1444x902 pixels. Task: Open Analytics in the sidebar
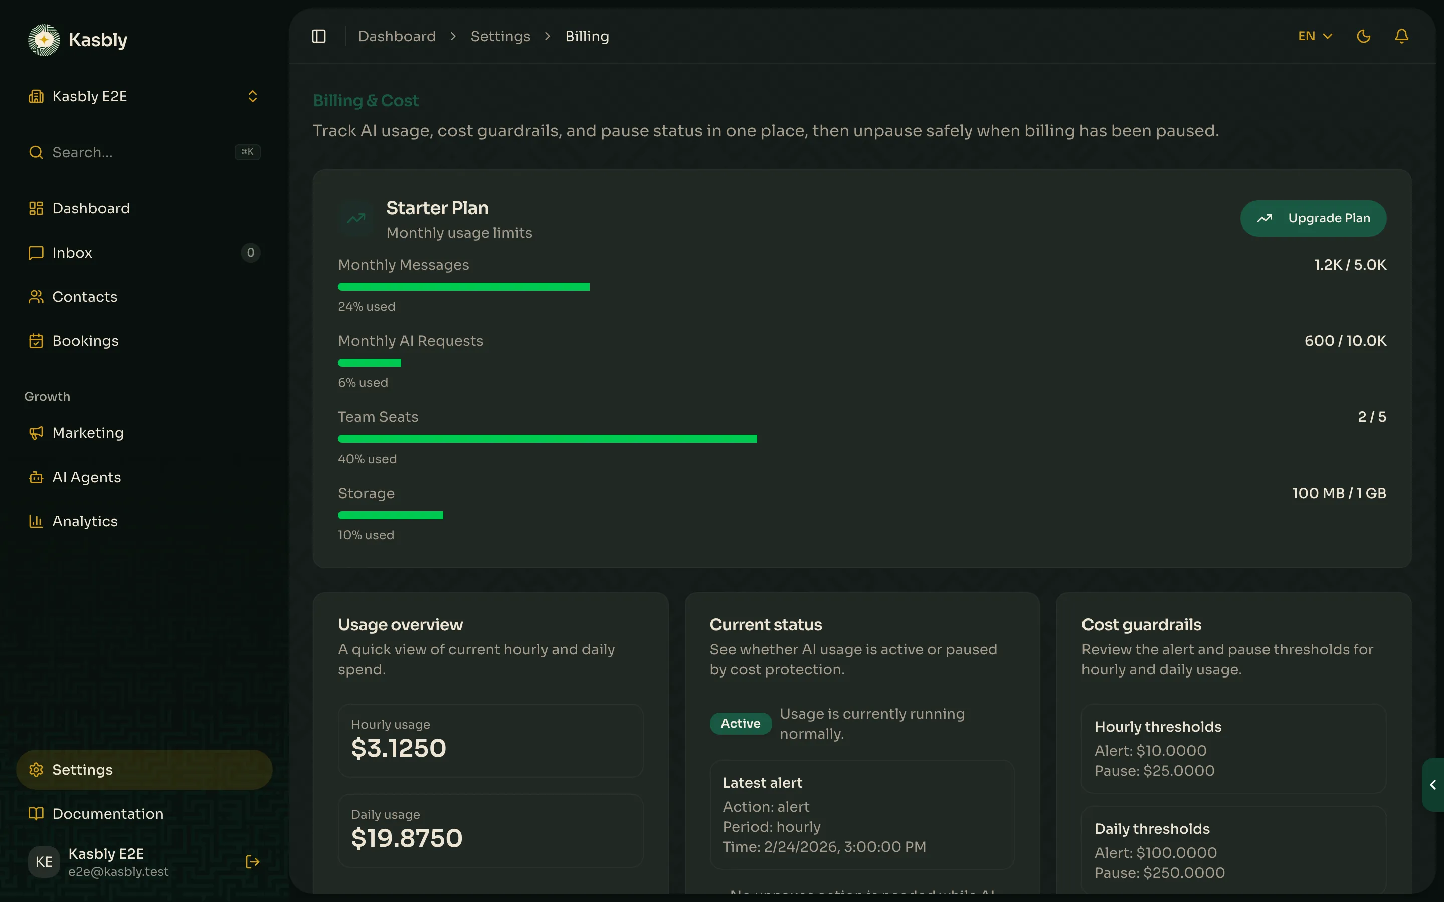[144, 521]
